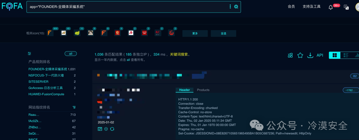Click the 1,036 条匹配结果 count

click(x=109, y=55)
